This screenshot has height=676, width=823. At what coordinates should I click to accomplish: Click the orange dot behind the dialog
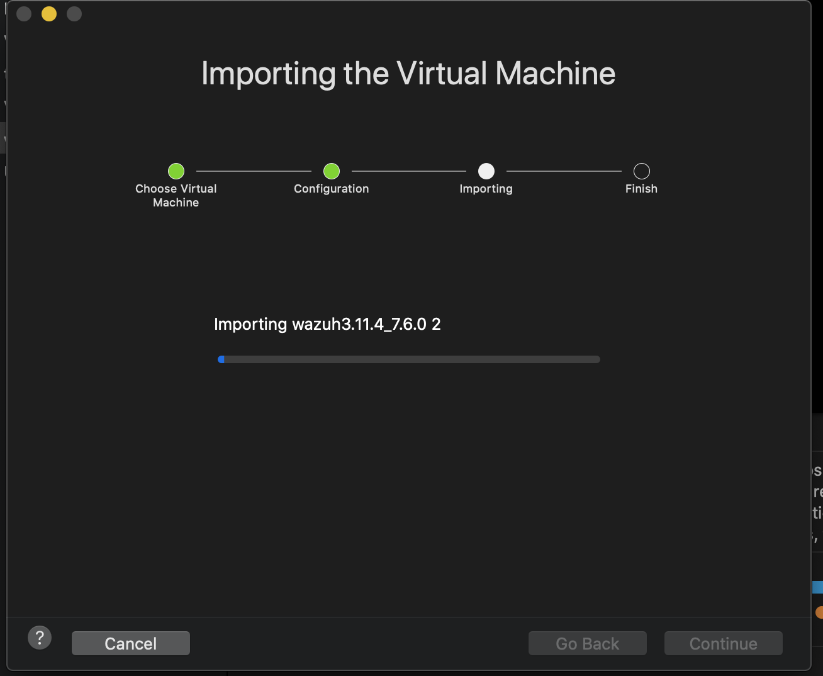pos(819,612)
